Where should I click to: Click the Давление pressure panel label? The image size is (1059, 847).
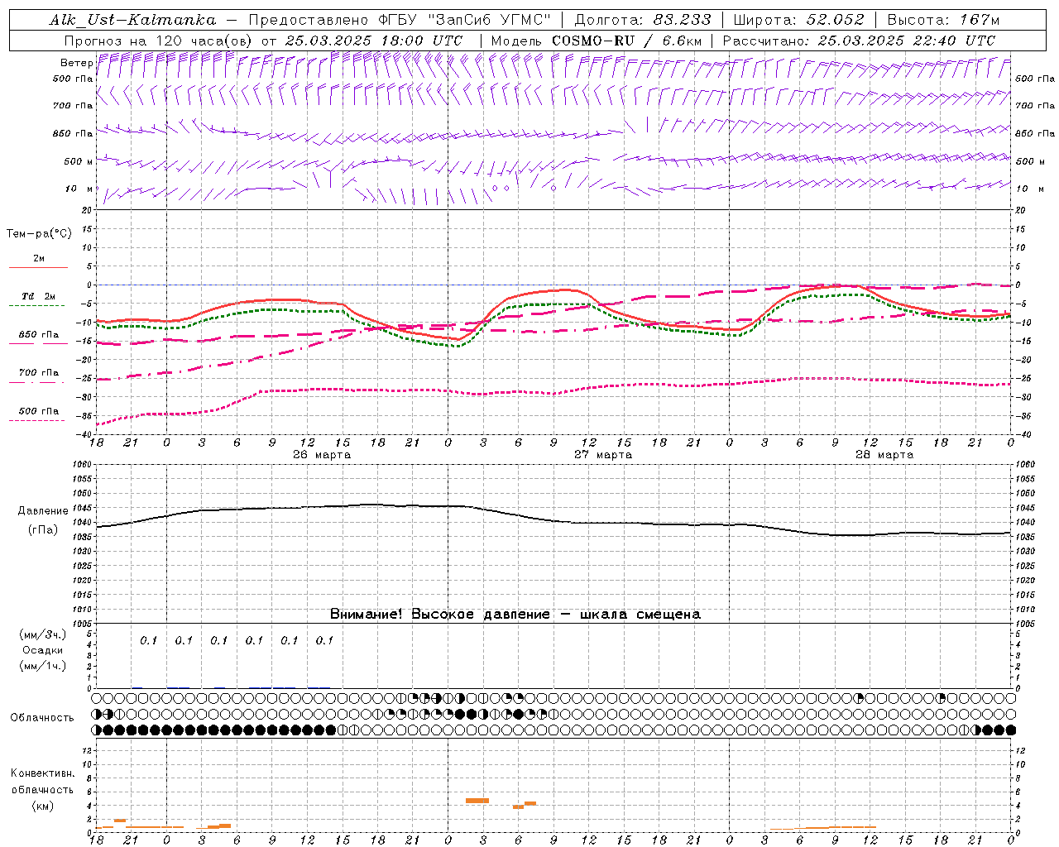click(x=43, y=511)
